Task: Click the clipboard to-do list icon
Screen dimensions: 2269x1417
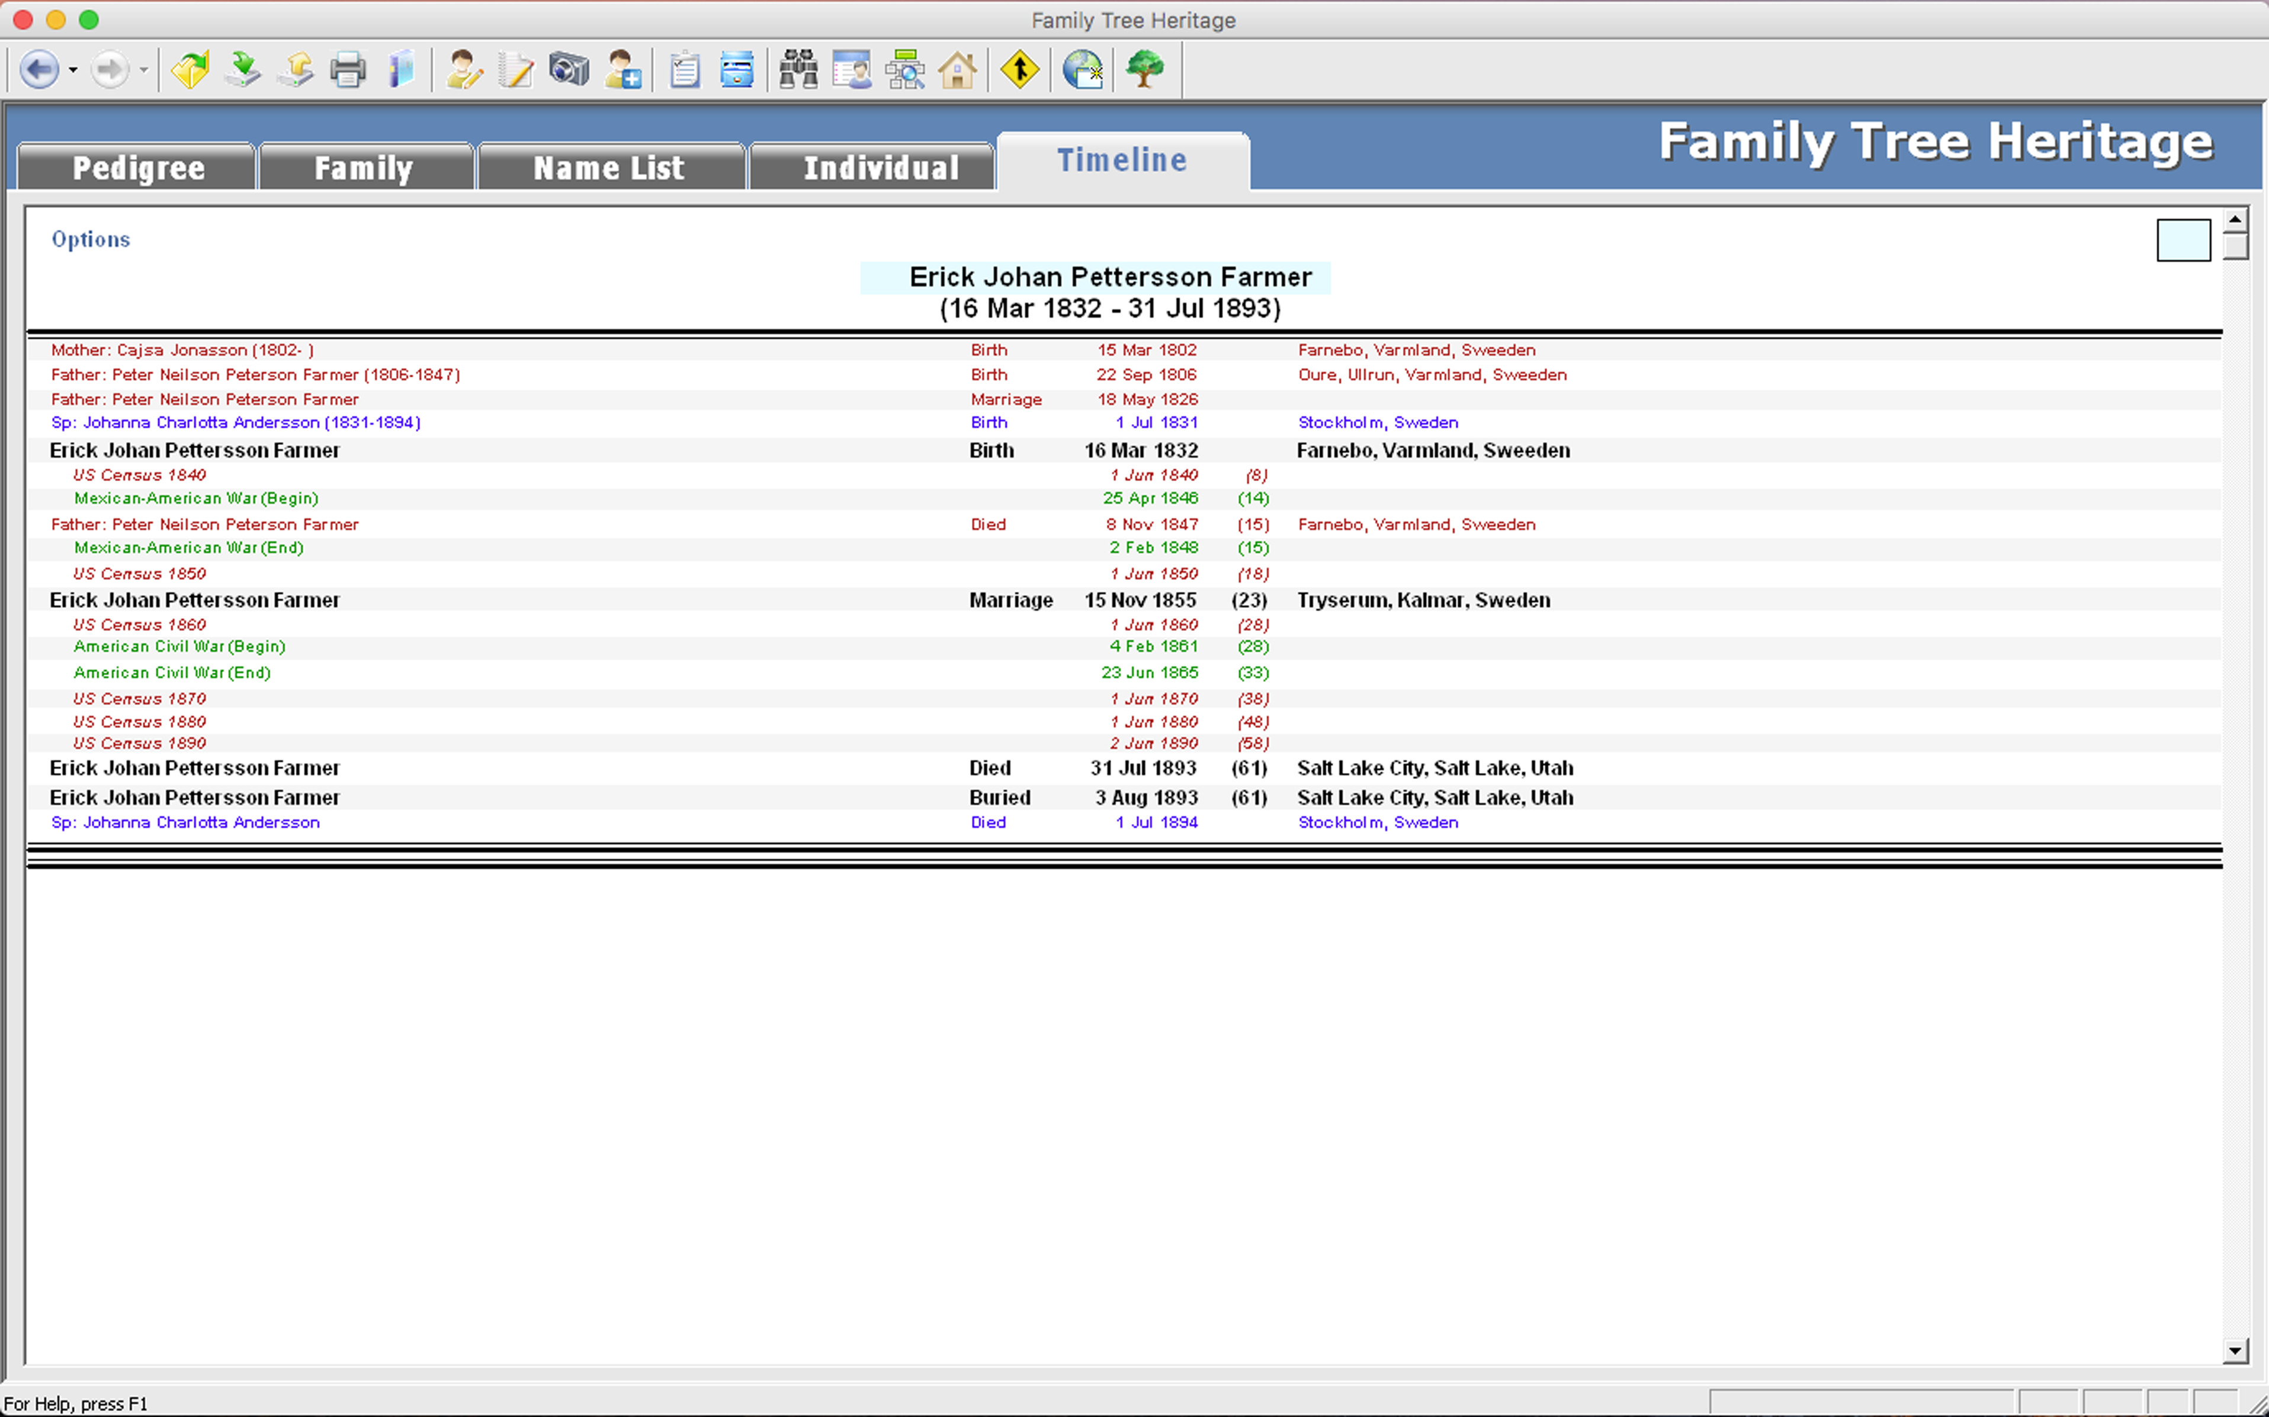Action: [x=684, y=69]
